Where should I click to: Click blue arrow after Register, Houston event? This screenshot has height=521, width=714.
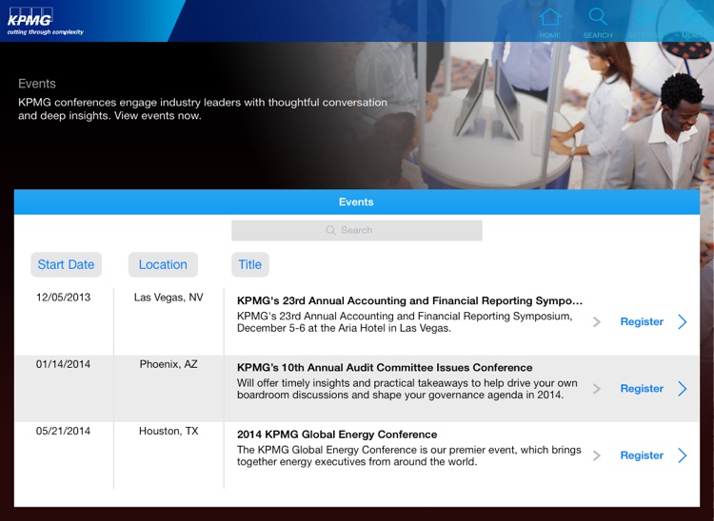coord(683,455)
